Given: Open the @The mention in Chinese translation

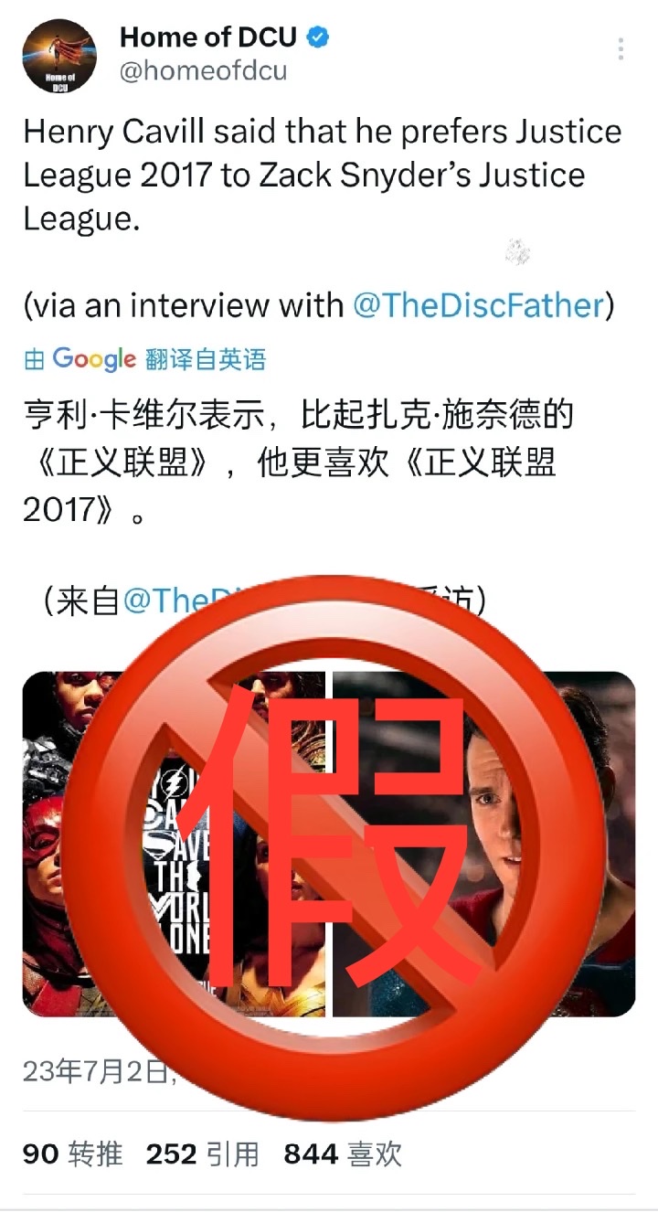Looking at the screenshot, I should click(166, 601).
